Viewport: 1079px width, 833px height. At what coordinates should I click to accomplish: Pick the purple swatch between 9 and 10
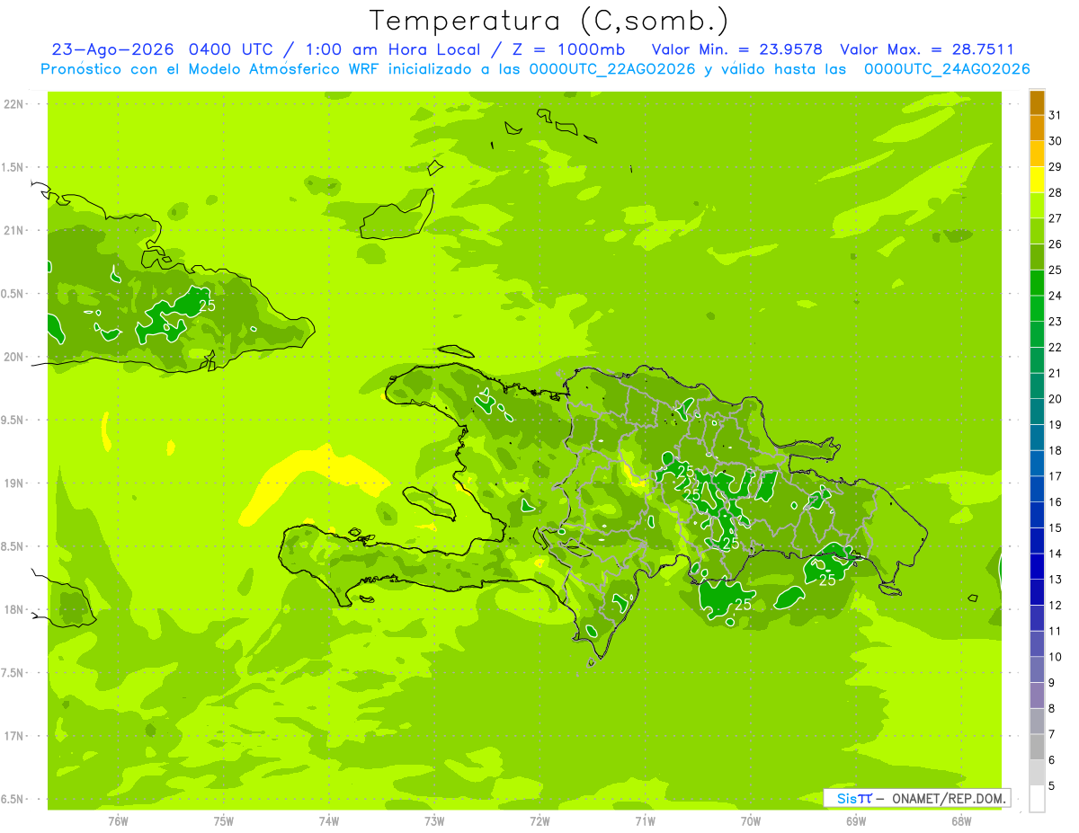click(1037, 669)
